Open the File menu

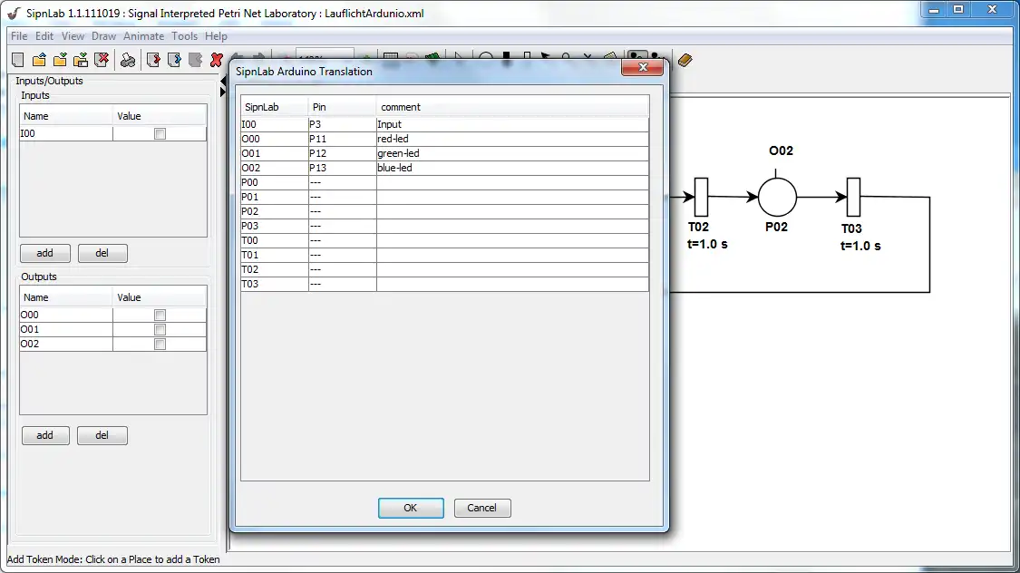(x=19, y=36)
